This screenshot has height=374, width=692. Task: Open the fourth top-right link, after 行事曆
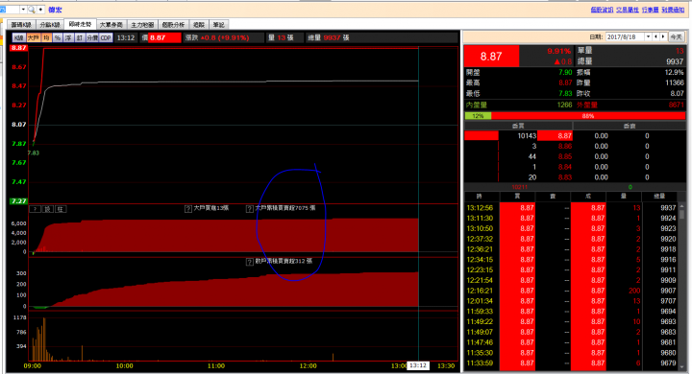[x=673, y=10]
